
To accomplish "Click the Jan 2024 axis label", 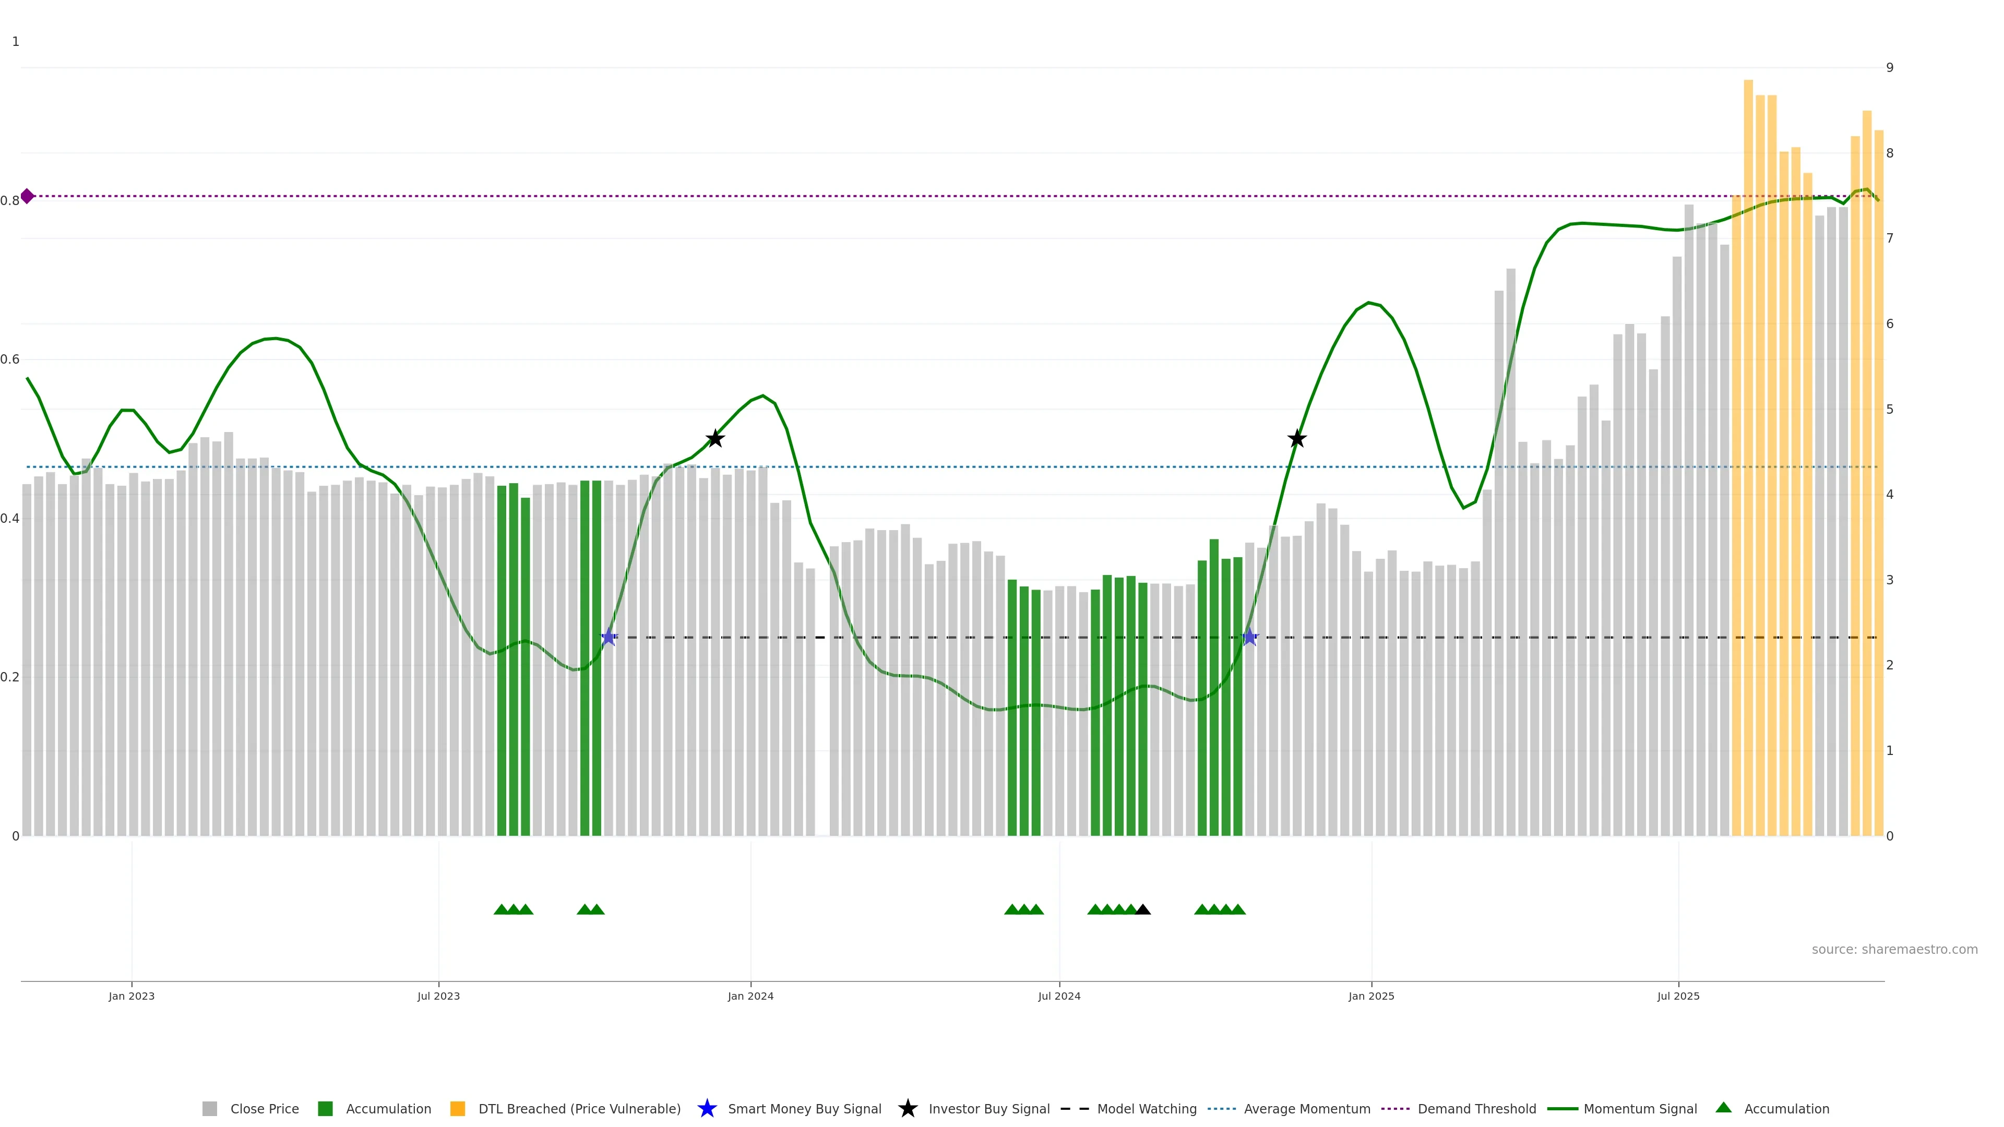I will coord(750,996).
